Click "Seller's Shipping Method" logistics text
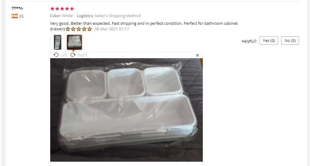This screenshot has height=166, width=310. [117, 16]
